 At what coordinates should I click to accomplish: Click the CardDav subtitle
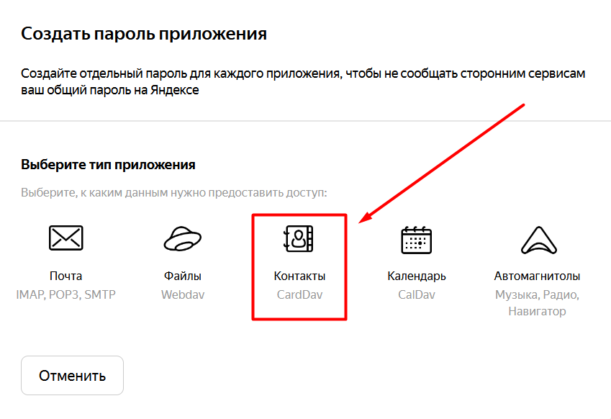pyautogui.click(x=299, y=294)
